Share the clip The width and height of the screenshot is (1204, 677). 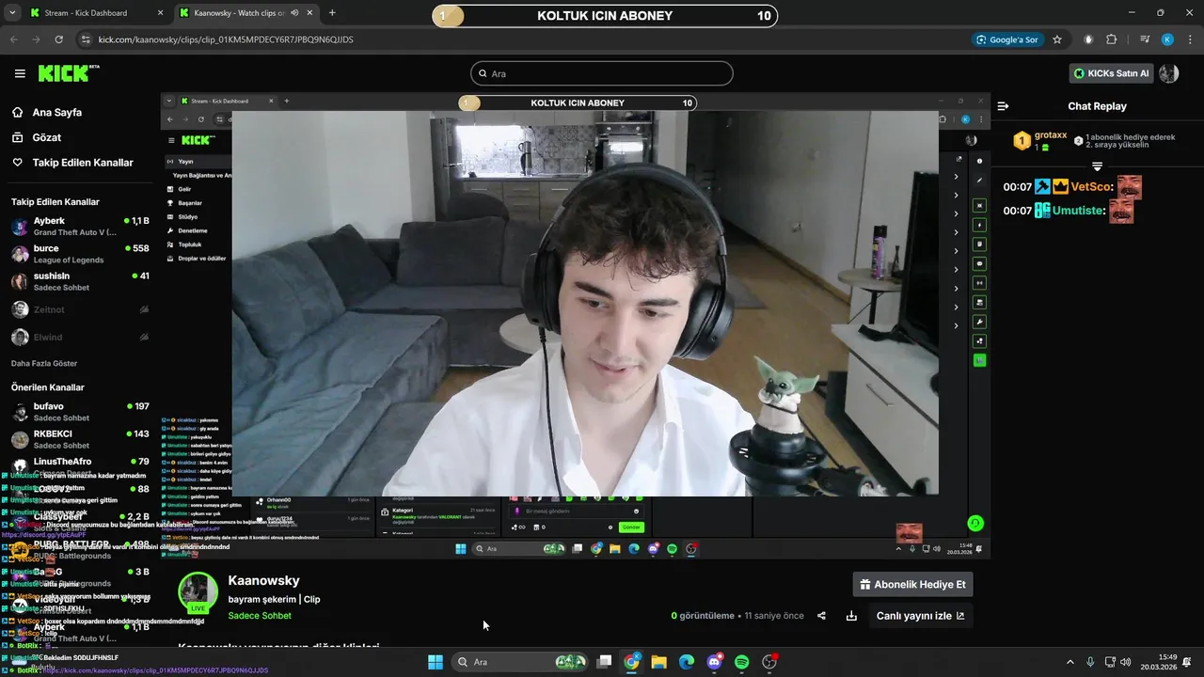[821, 616]
